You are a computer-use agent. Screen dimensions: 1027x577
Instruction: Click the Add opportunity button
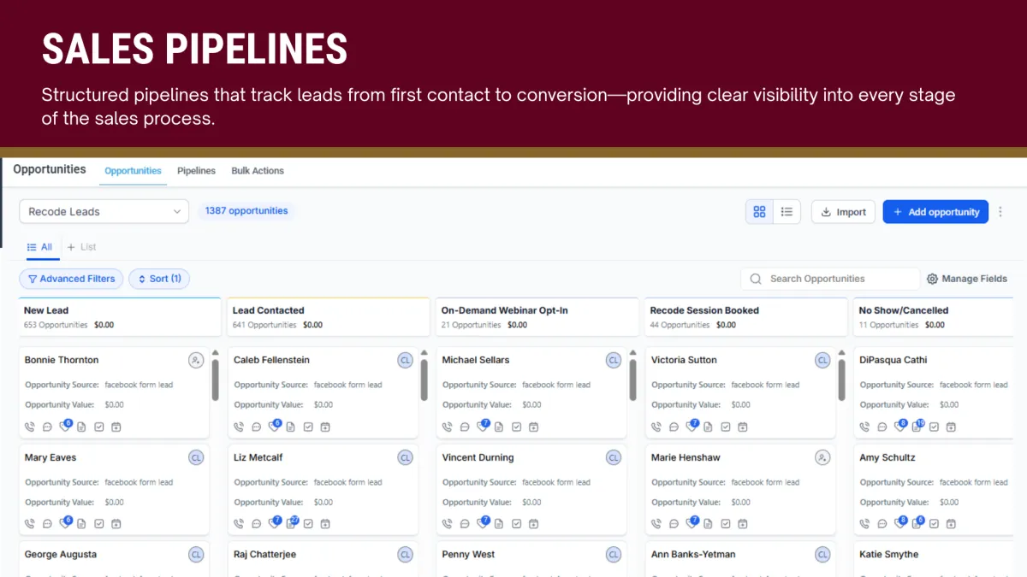coord(935,212)
